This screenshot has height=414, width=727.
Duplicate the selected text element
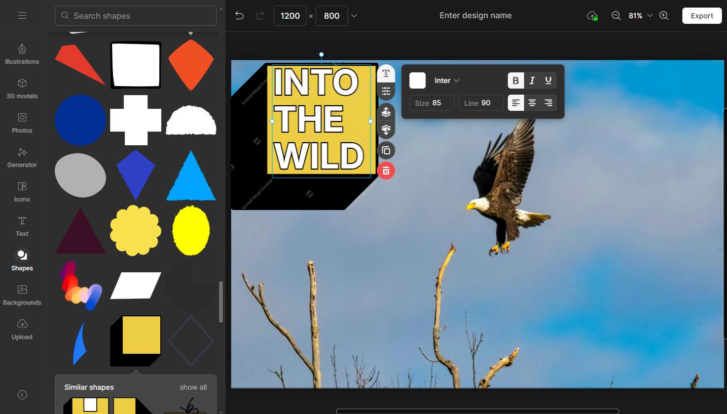coord(386,150)
